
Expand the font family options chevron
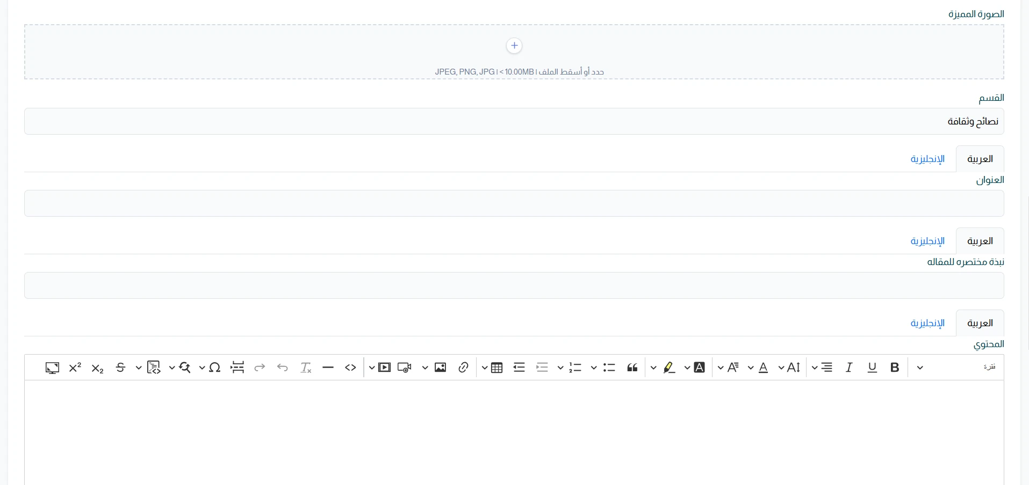coord(721,368)
